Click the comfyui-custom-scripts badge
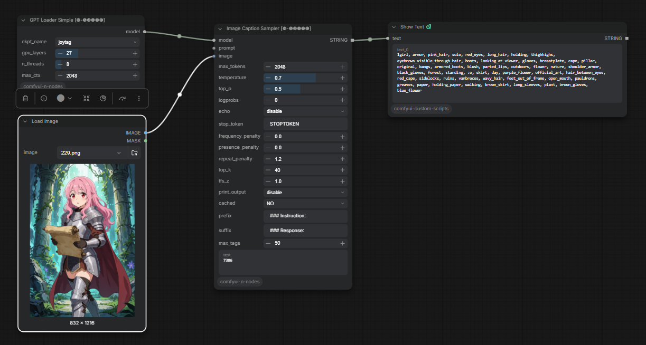 pyautogui.click(x=421, y=109)
